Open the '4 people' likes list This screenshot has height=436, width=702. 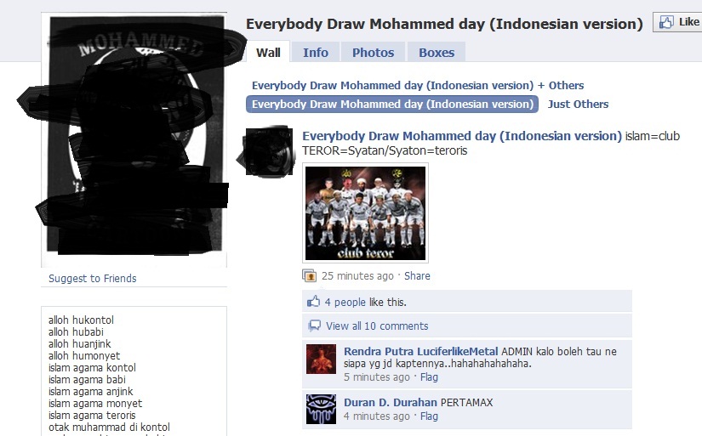point(345,303)
